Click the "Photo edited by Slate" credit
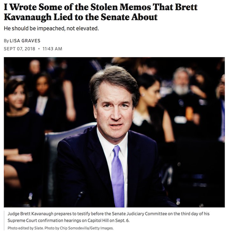 click(x=26, y=228)
